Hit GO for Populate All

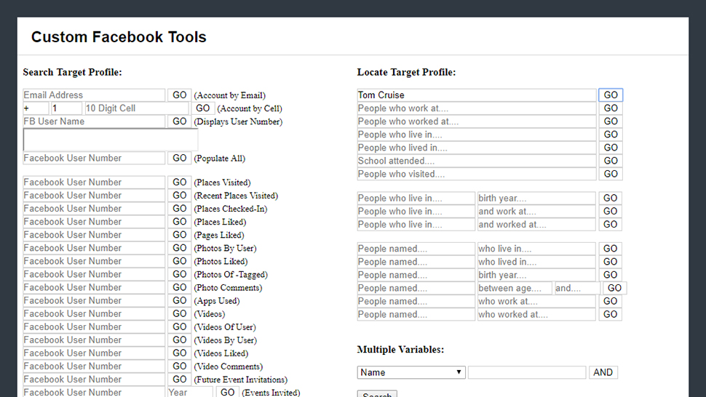(x=180, y=158)
